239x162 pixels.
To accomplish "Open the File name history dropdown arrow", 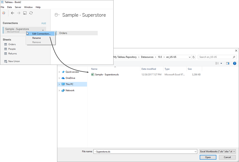I will pos(195,152).
